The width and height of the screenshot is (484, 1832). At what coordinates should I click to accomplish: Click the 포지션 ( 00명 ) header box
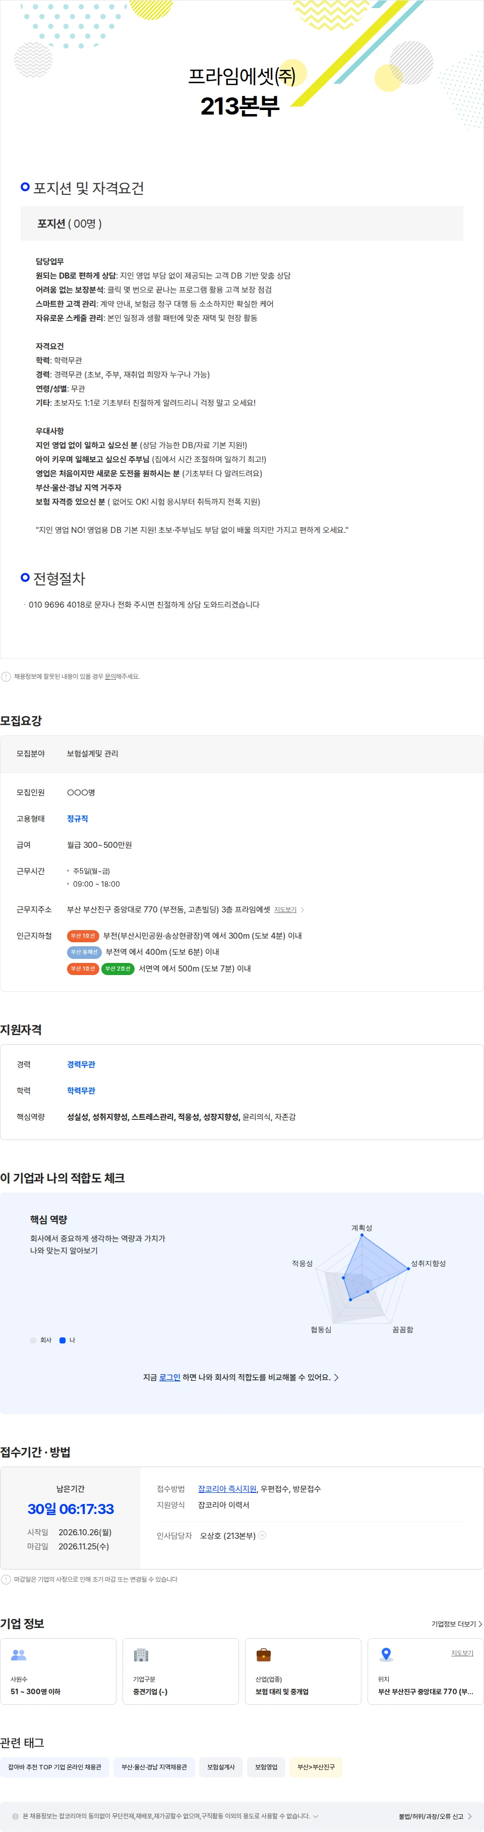click(x=241, y=223)
